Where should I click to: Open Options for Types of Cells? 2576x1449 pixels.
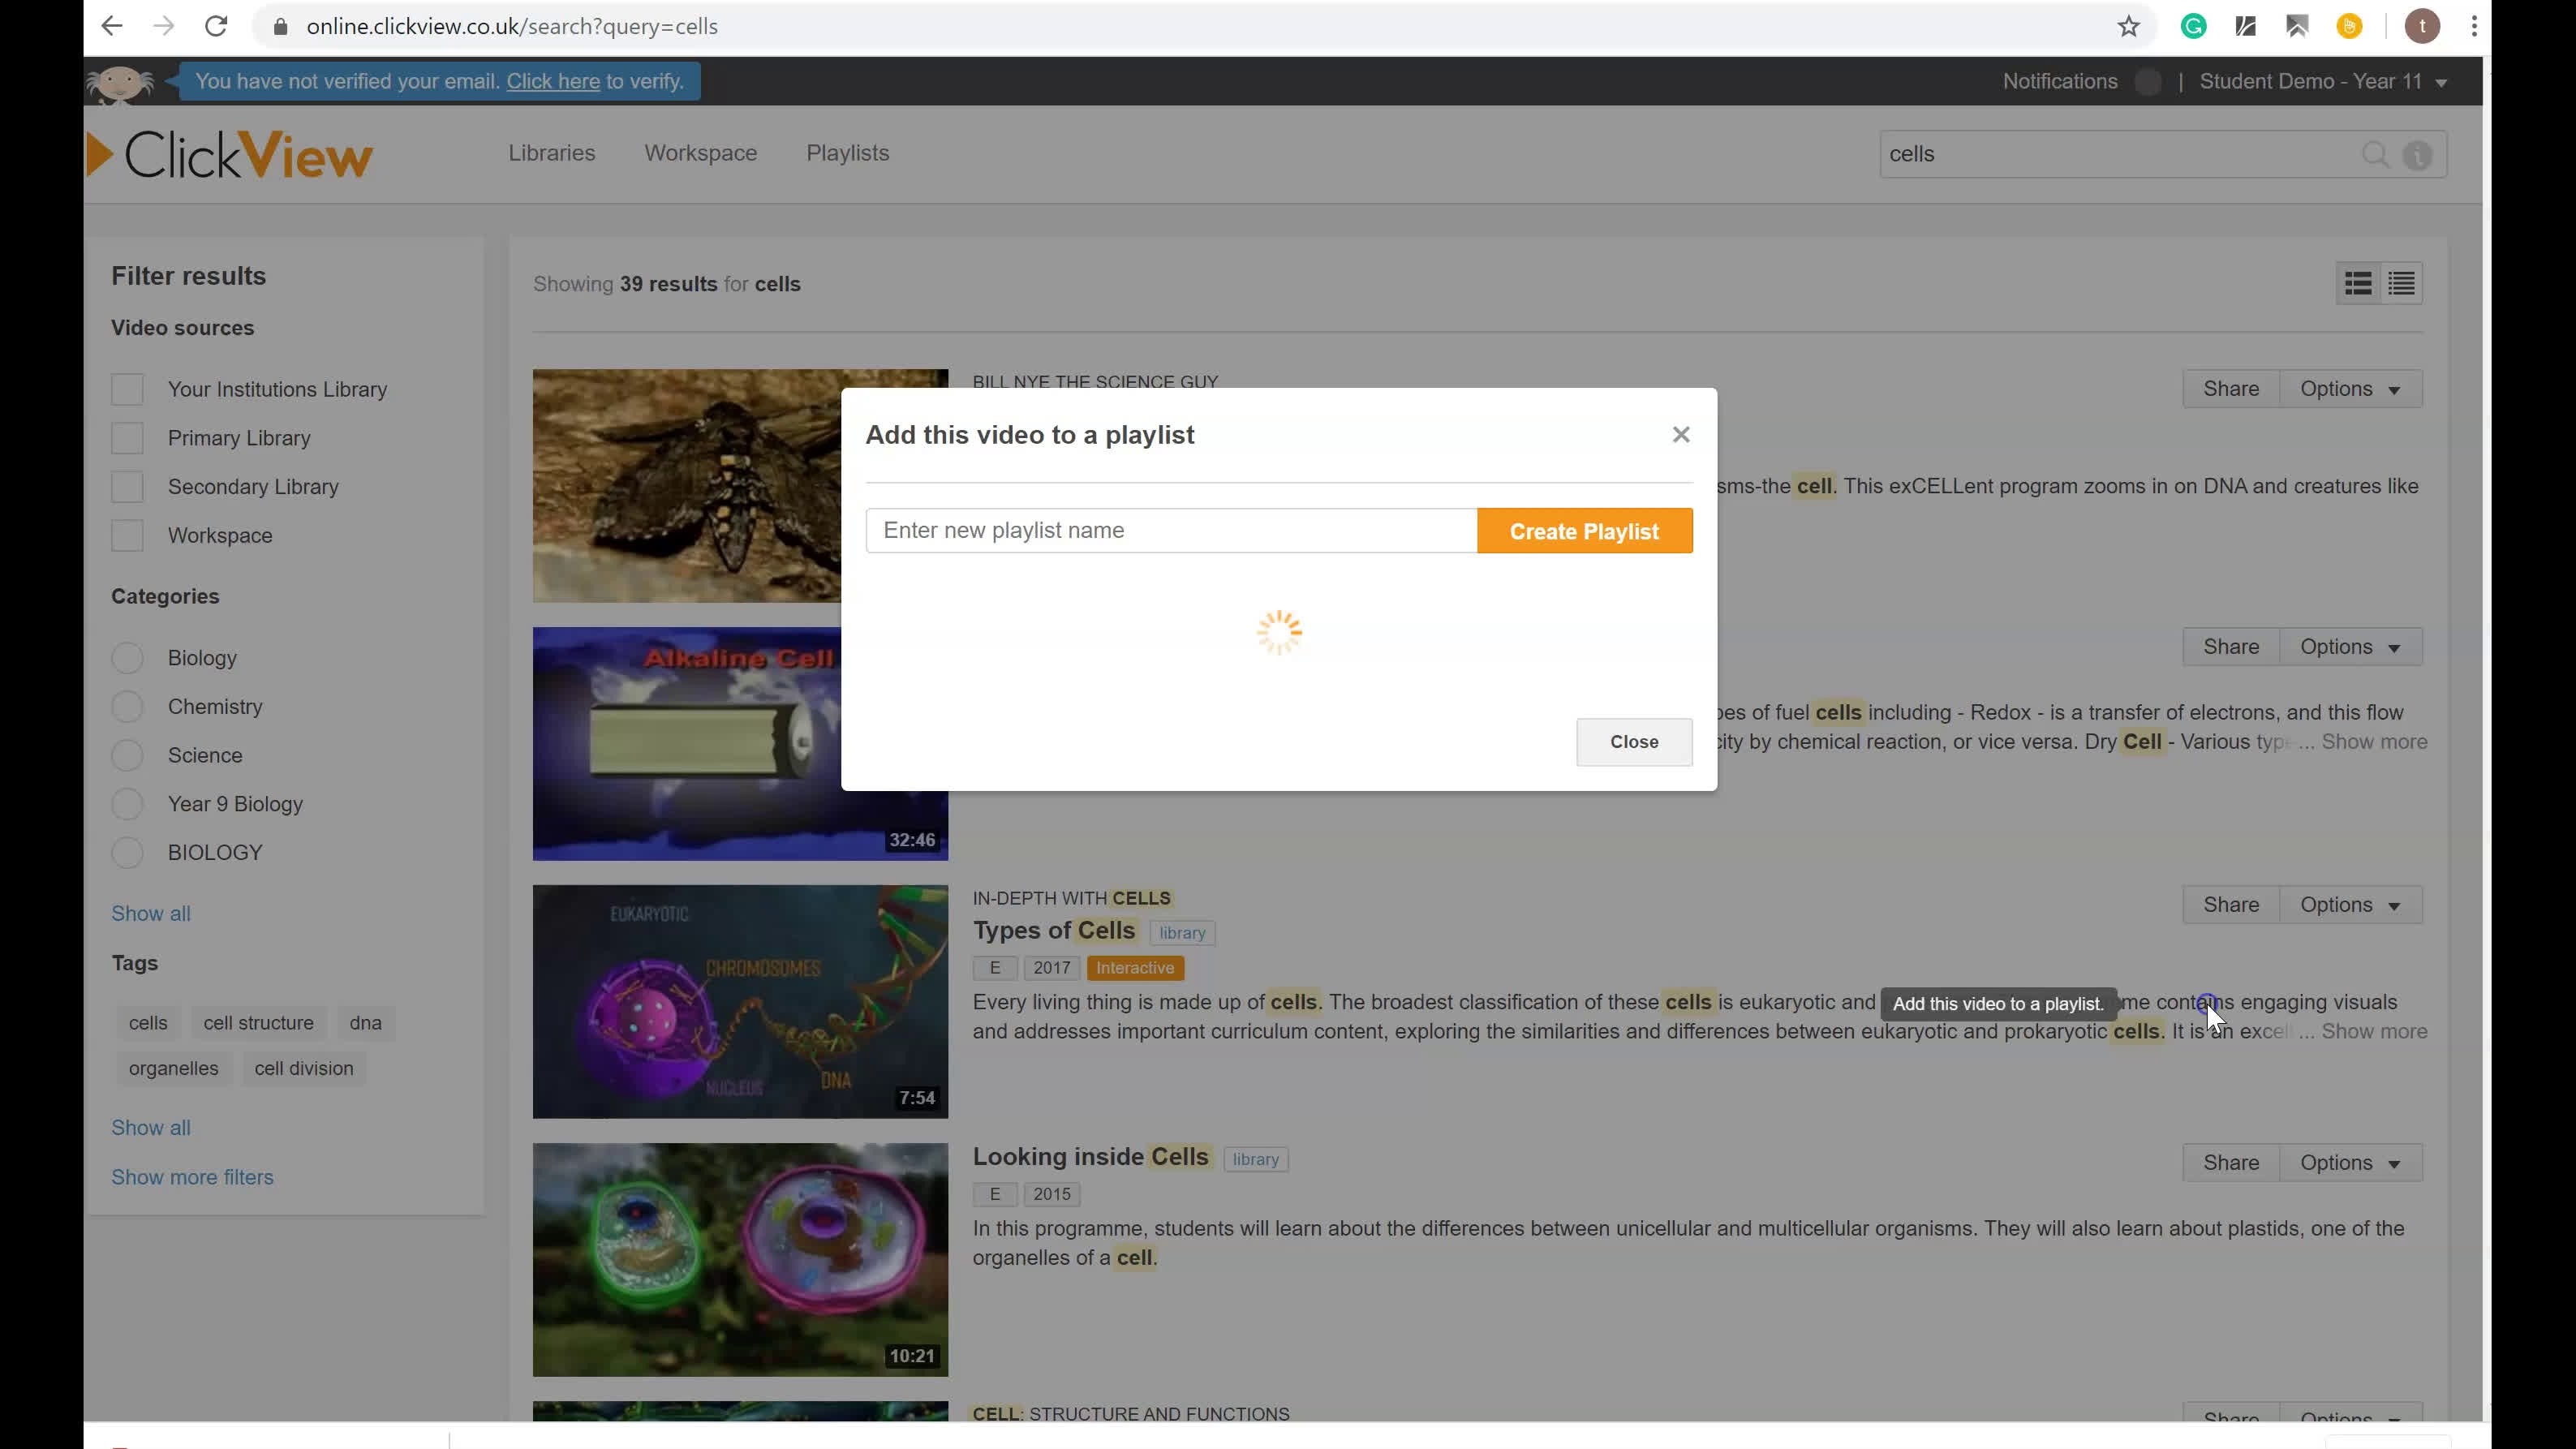[x=2350, y=904]
